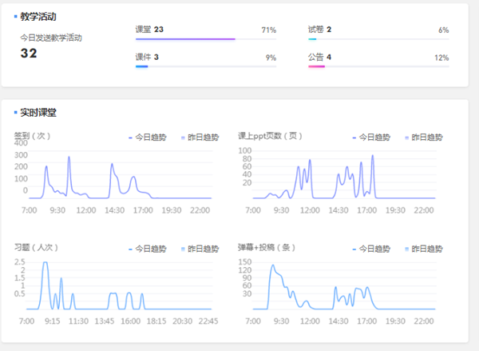Open the 公告 4 item
This screenshot has height=351, width=479.
click(319, 58)
